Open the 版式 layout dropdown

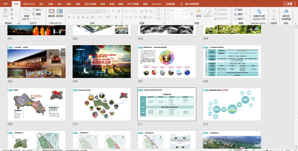[x=38, y=10]
